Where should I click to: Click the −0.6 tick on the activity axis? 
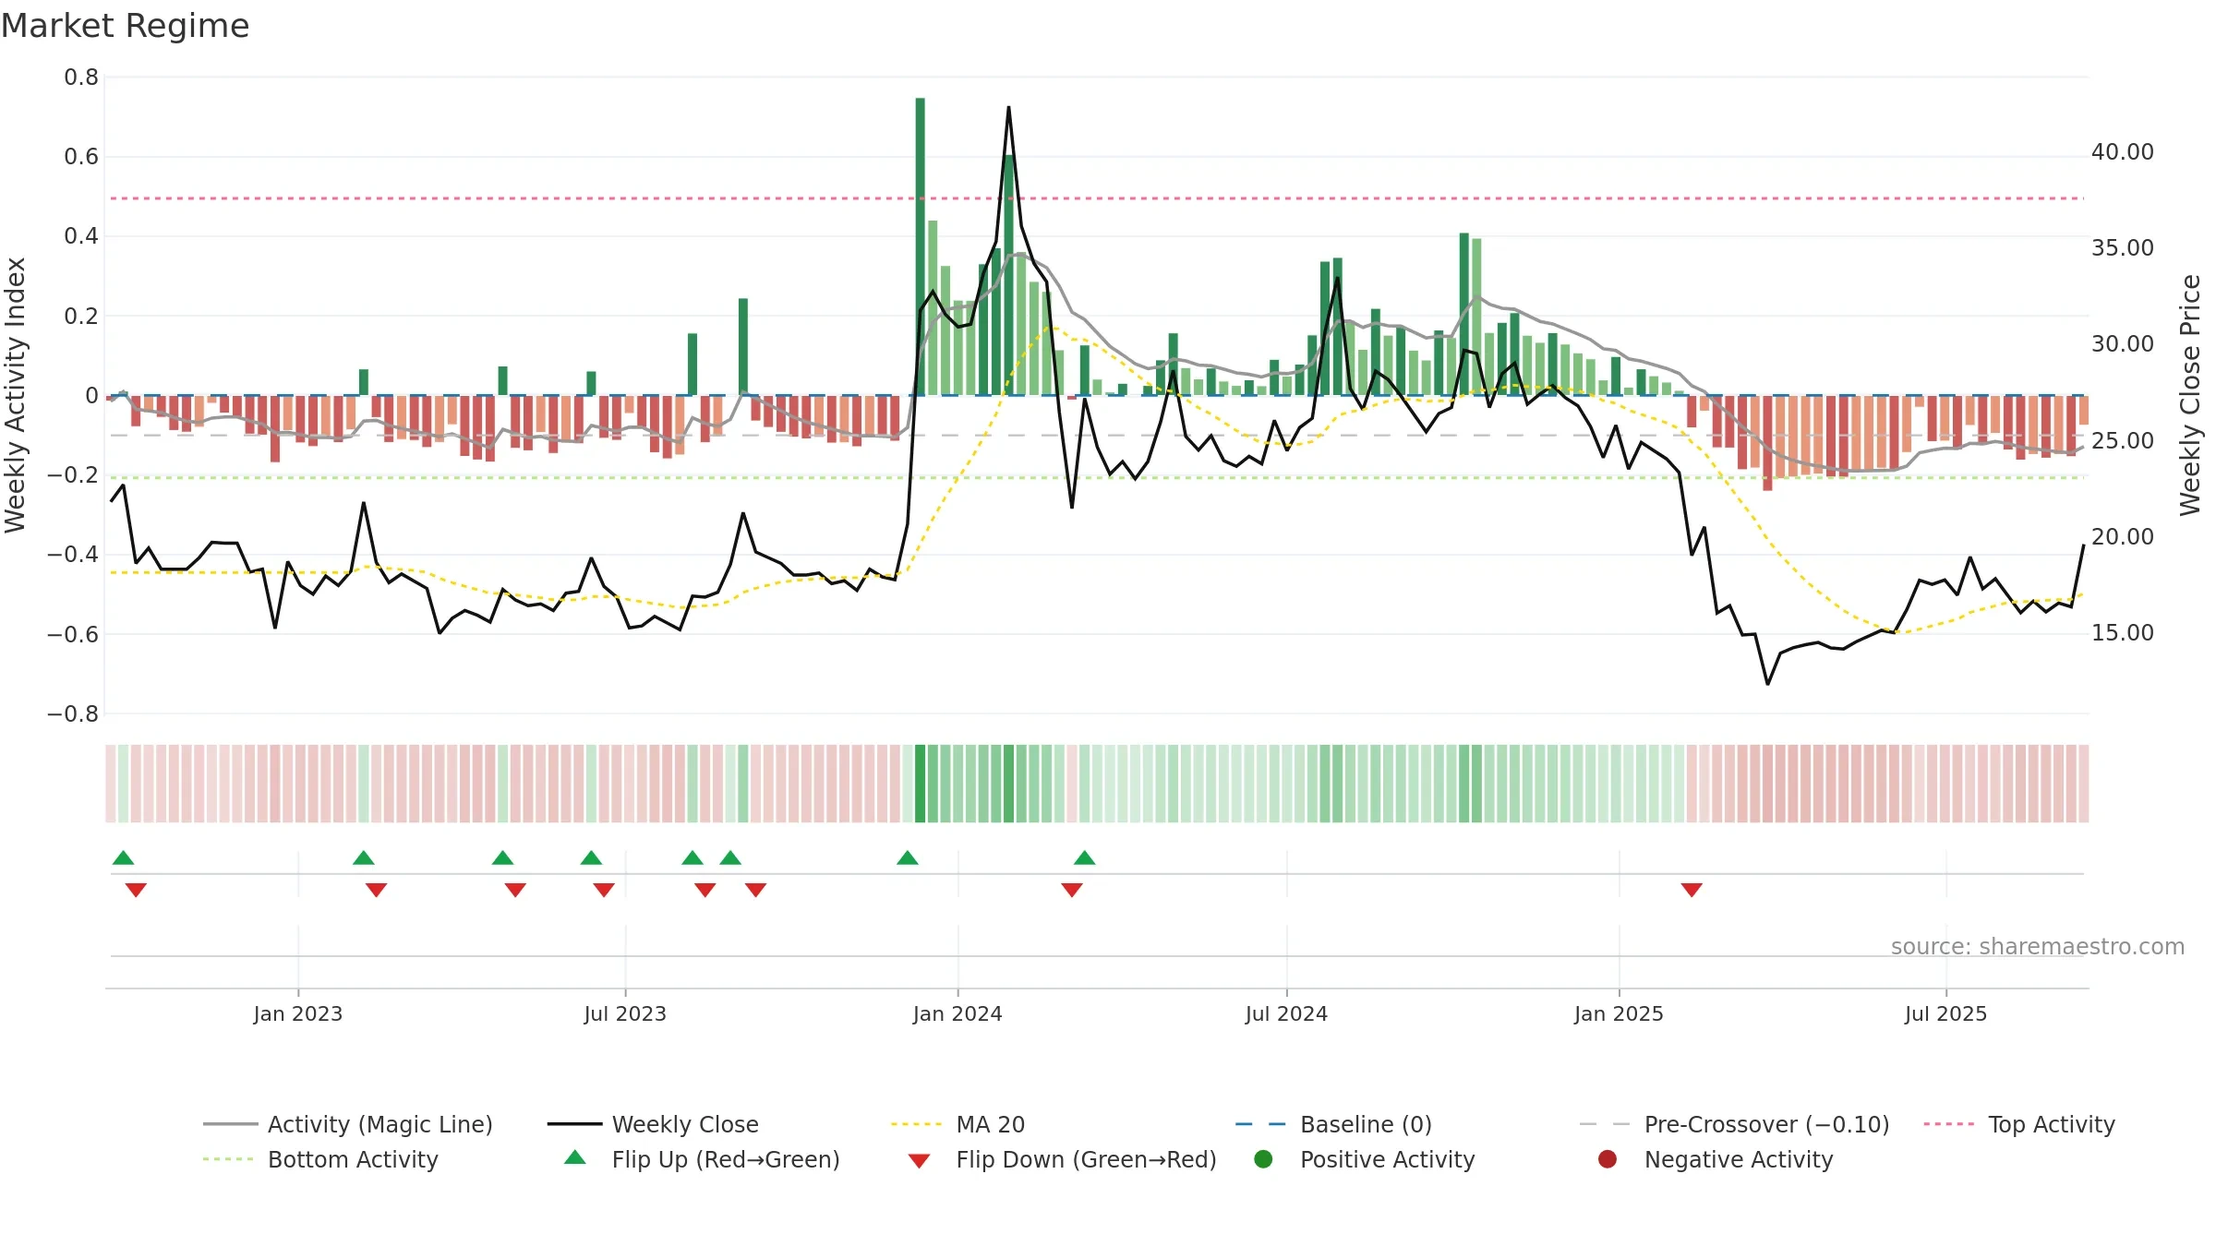[x=73, y=634]
